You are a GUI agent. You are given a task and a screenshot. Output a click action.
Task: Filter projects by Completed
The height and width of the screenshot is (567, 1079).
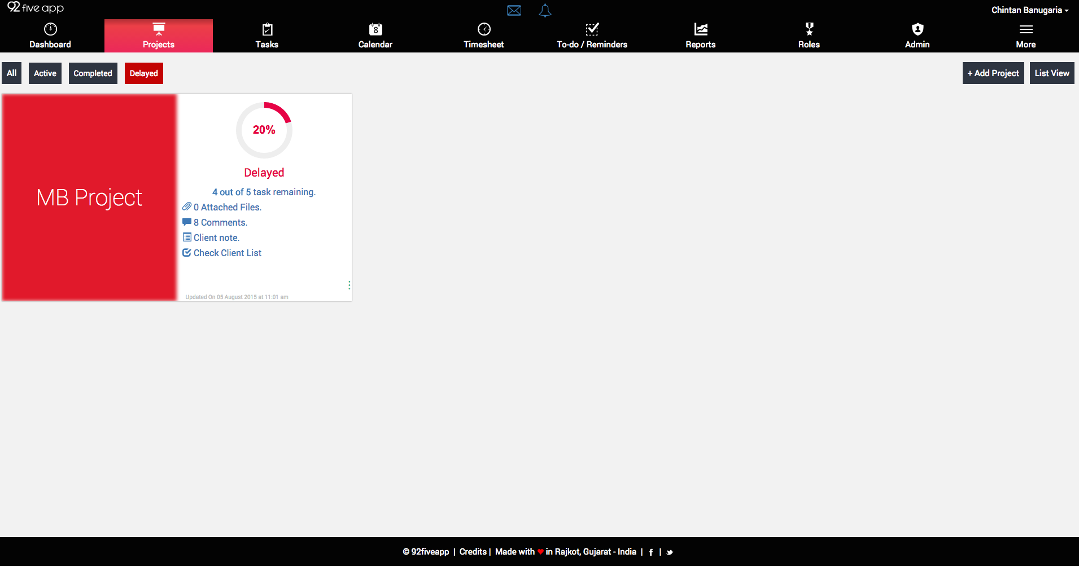(x=93, y=73)
